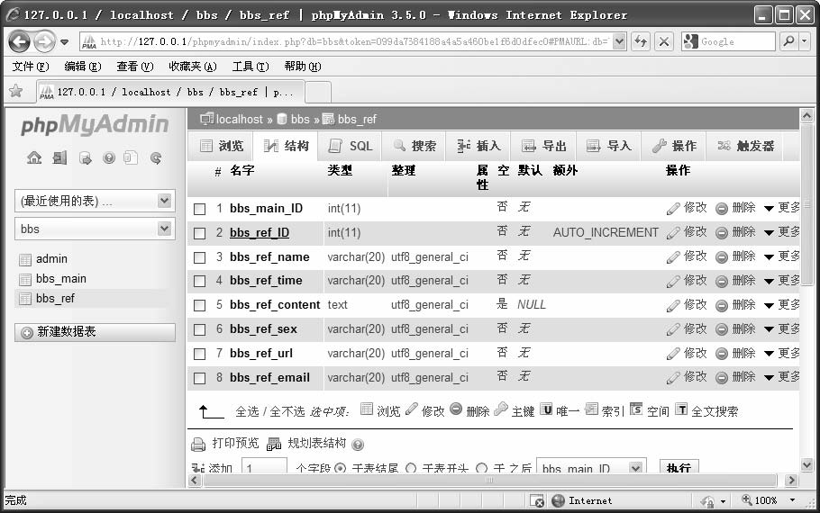Screen dimensions: 820x513
Task: Switch to the 搜索 tab
Action: point(415,147)
